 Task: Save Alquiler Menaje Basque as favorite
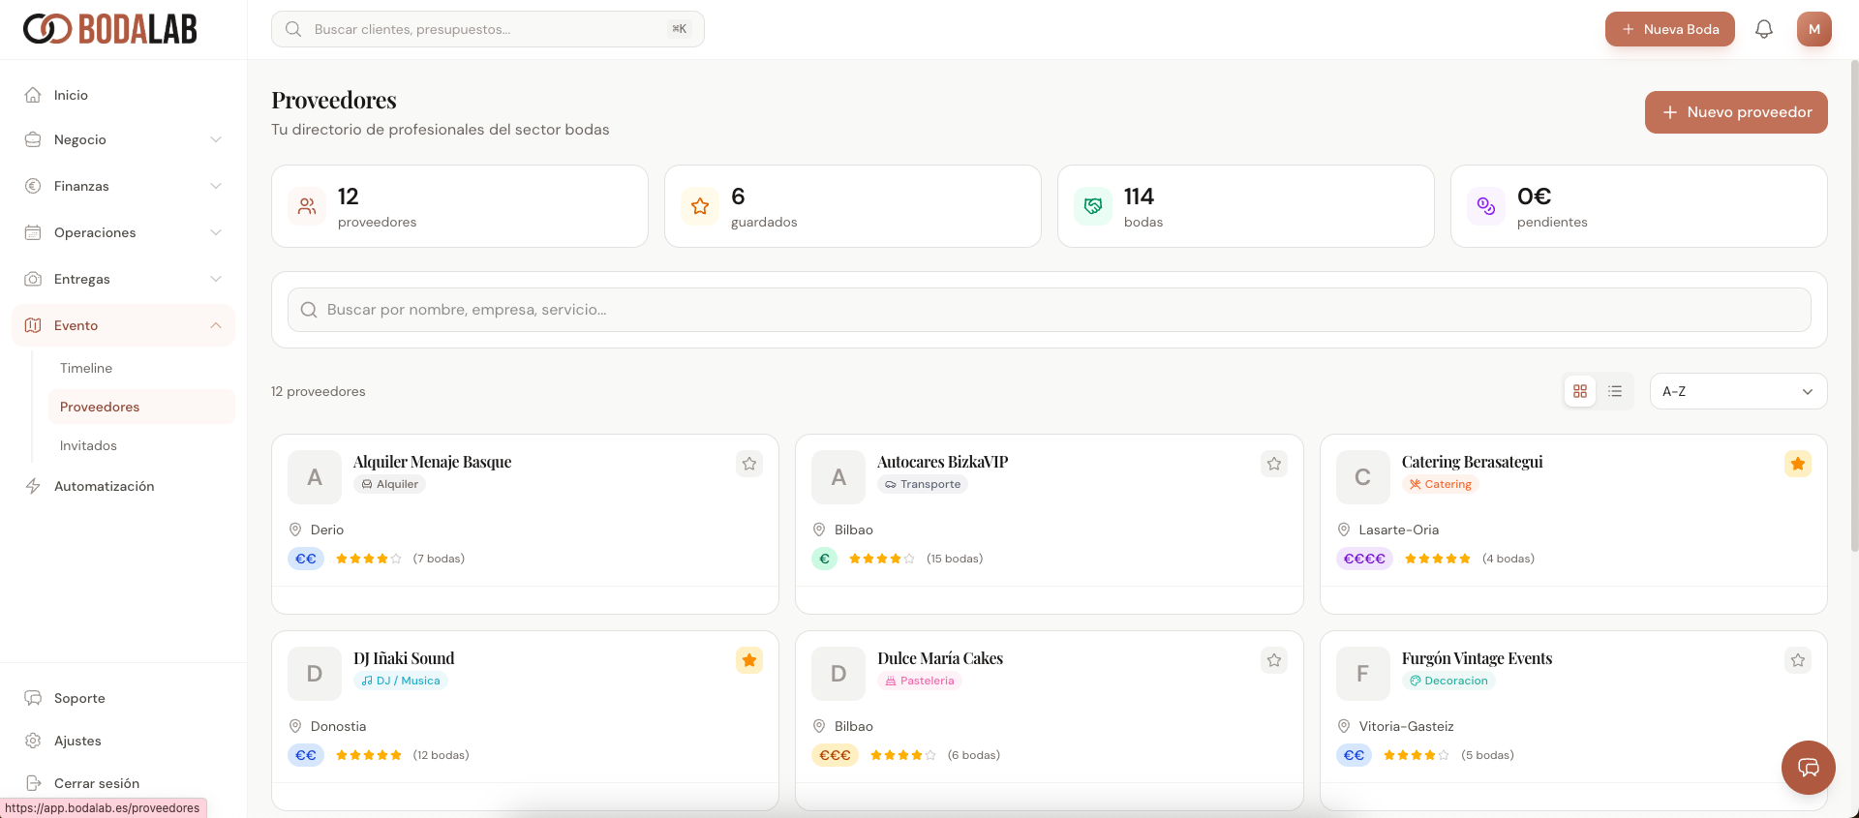(x=749, y=464)
